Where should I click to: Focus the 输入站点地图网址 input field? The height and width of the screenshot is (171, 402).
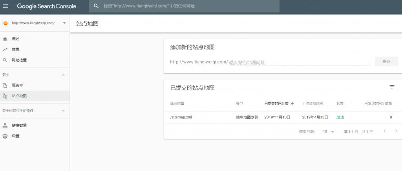click(x=300, y=62)
